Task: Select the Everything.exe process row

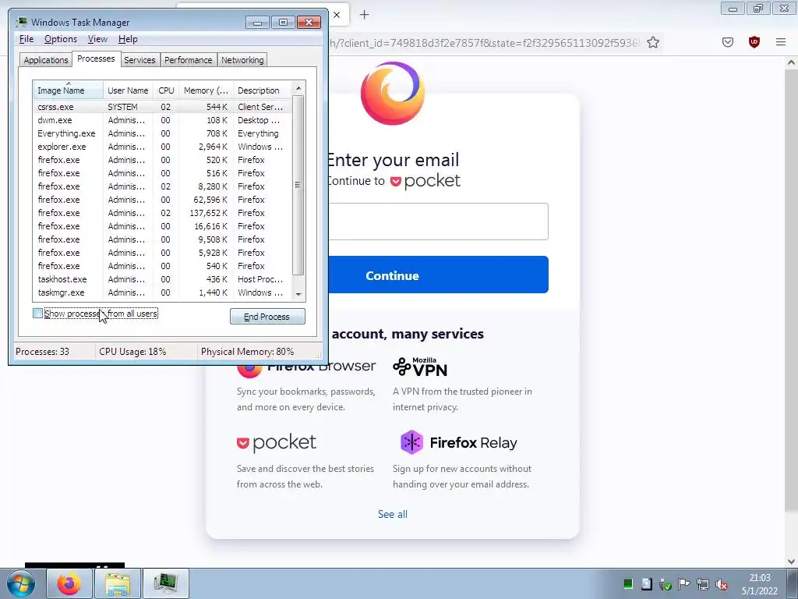Action: point(163,133)
